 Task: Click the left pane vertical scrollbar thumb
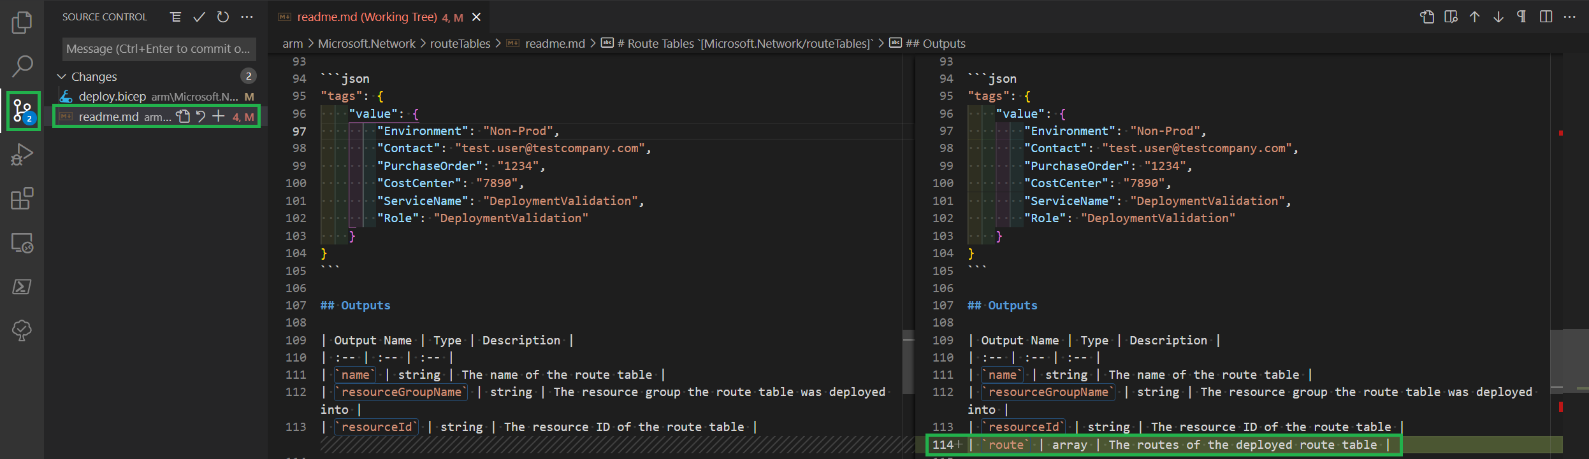(x=908, y=363)
